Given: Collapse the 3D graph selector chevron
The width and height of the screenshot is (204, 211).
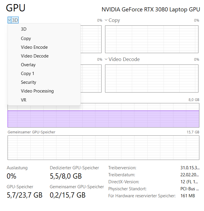Looking at the screenshot, I should pyautogui.click(x=10, y=20).
